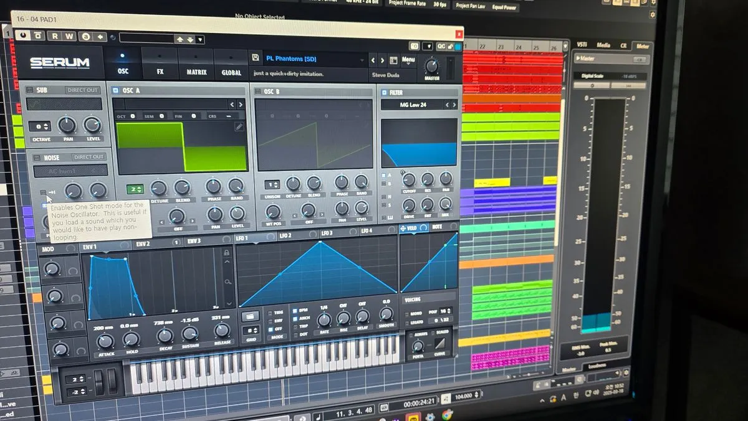Open the PL Phantoms preset dropdown
Viewport: 748px width, 421px height.
(315, 59)
